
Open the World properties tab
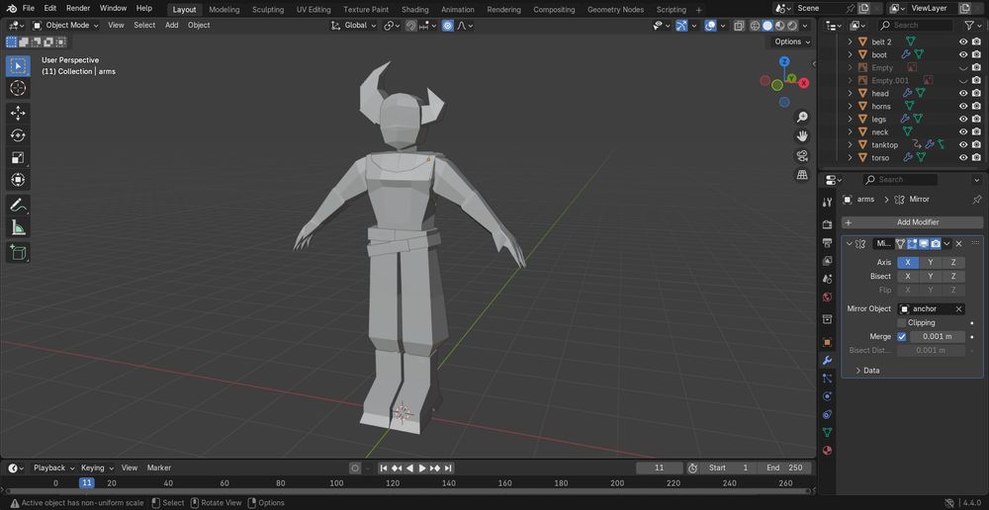[827, 297]
